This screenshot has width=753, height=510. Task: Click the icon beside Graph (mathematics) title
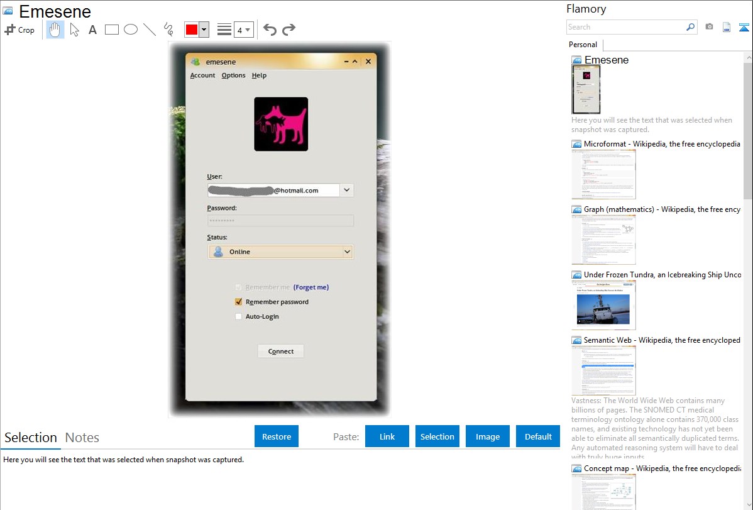tap(576, 209)
